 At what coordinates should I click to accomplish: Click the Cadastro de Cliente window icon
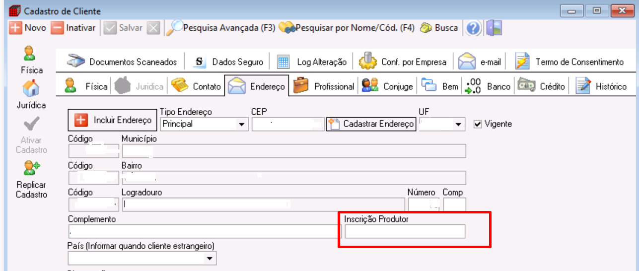point(15,10)
